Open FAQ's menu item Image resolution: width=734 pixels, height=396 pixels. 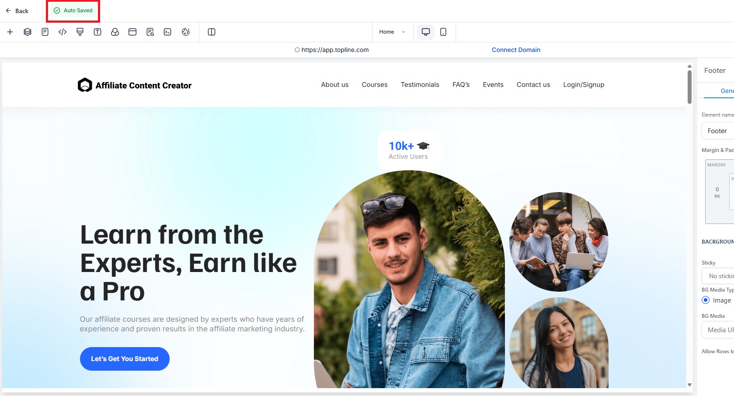[461, 85]
